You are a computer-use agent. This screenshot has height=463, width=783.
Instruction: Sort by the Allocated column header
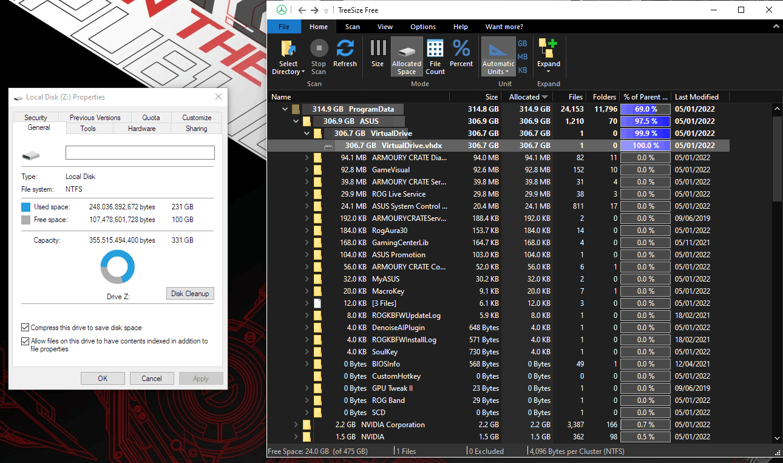(x=527, y=96)
